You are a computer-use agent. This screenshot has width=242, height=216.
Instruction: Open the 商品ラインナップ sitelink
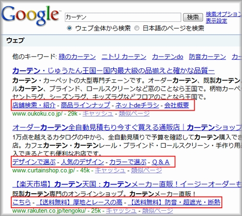coord(86,105)
